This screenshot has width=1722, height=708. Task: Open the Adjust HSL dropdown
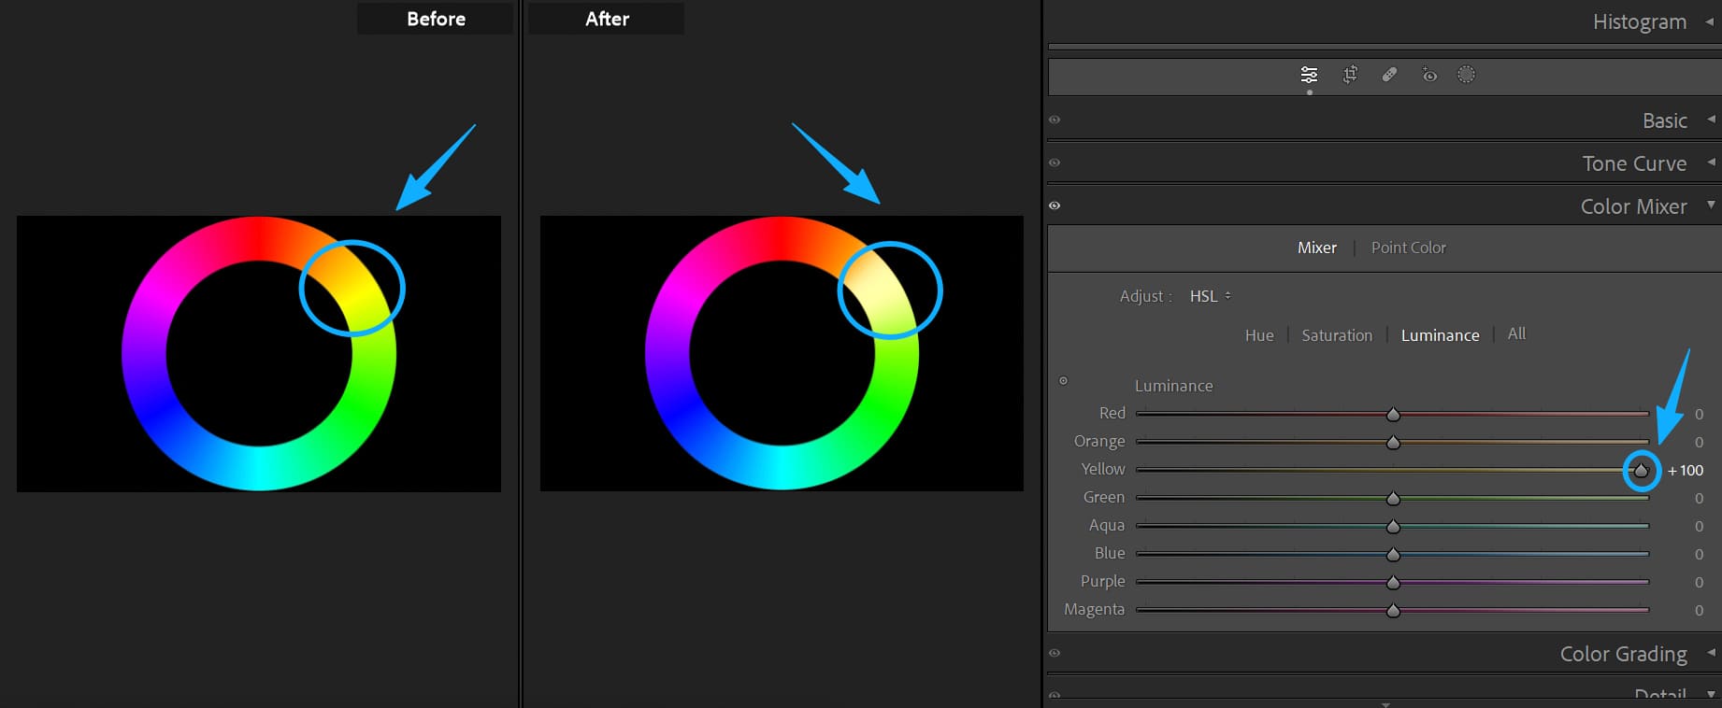tap(1210, 296)
